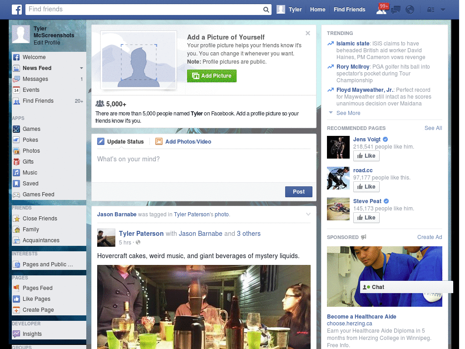Switch to Find Friends in top bar
Image resolution: width=465 pixels, height=349 pixels.
click(349, 9)
